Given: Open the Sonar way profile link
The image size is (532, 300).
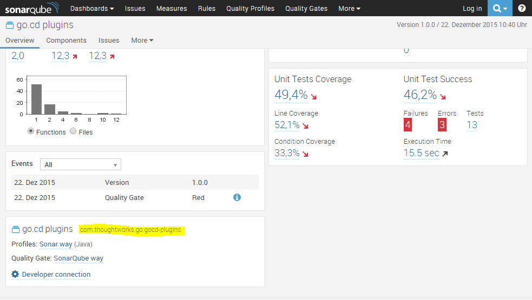Looking at the screenshot, I should [x=56, y=244].
